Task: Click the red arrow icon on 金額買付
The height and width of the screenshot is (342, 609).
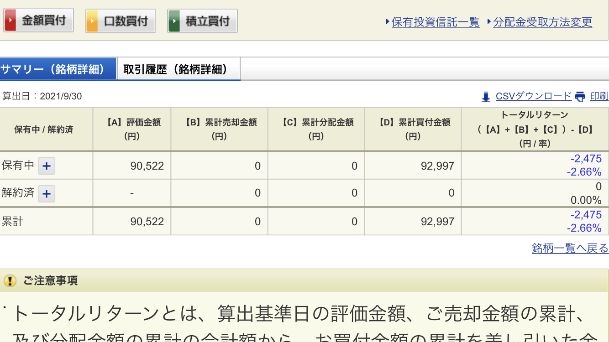Action: point(10,21)
